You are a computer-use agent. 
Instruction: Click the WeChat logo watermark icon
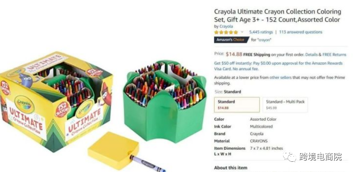(290, 156)
